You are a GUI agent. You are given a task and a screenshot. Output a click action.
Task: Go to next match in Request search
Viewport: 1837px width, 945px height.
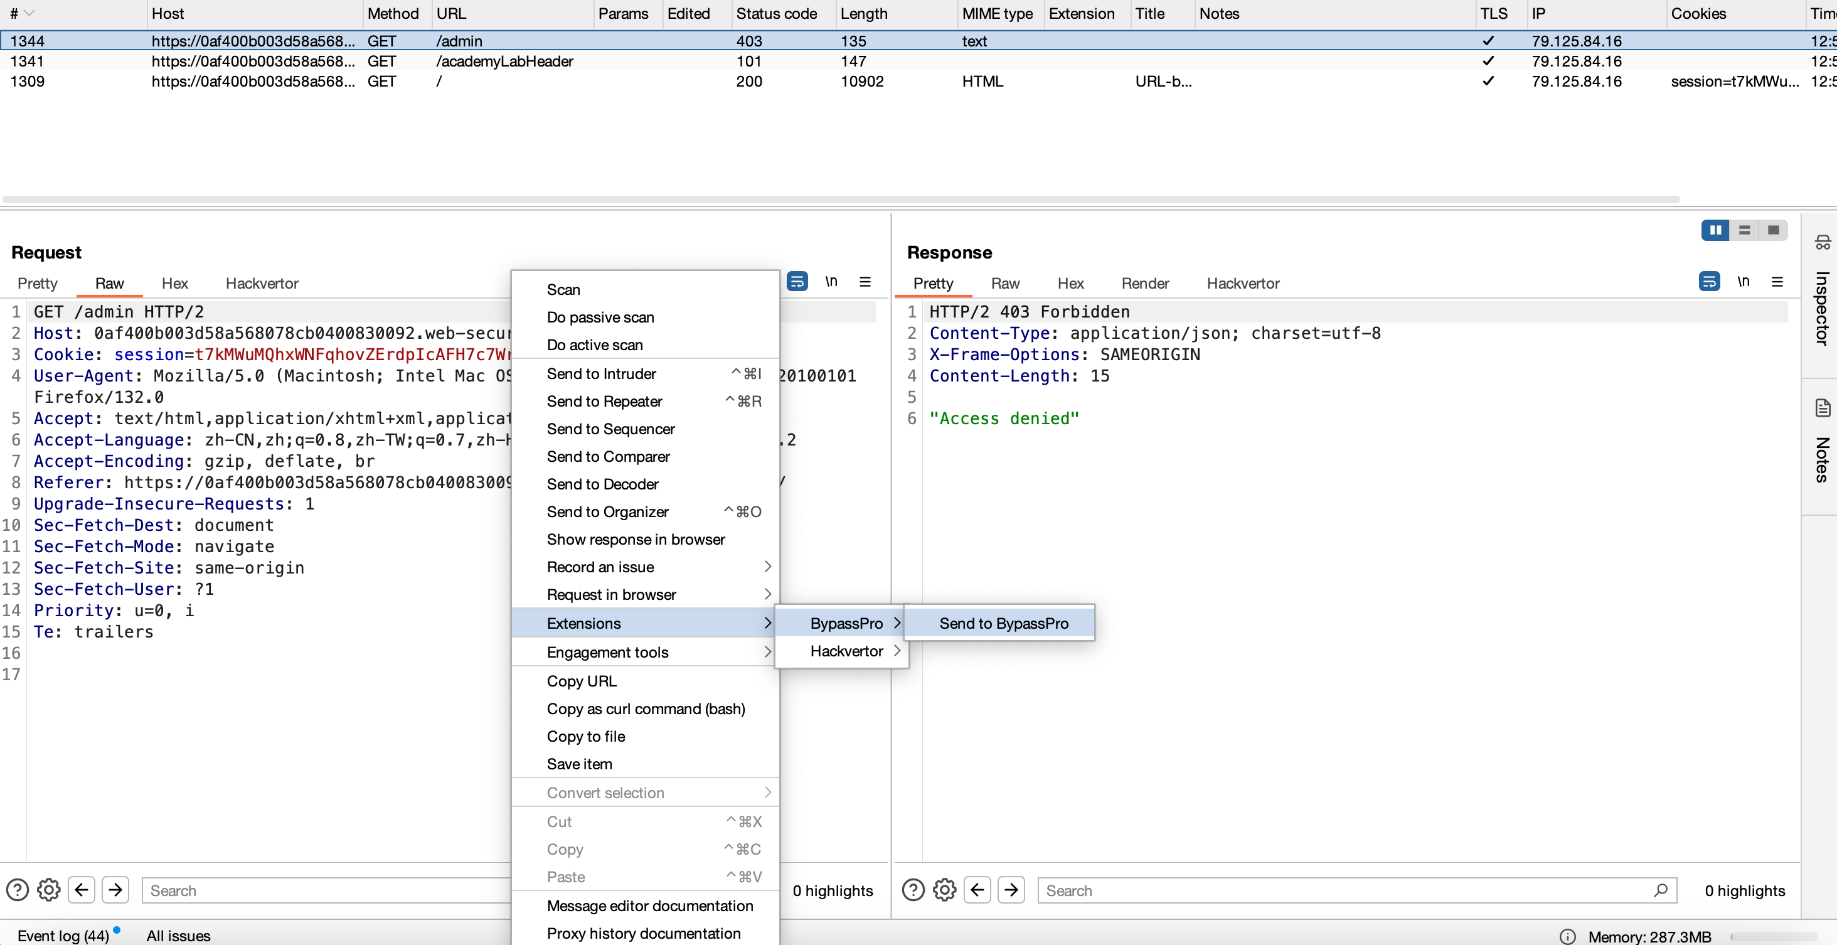(115, 889)
